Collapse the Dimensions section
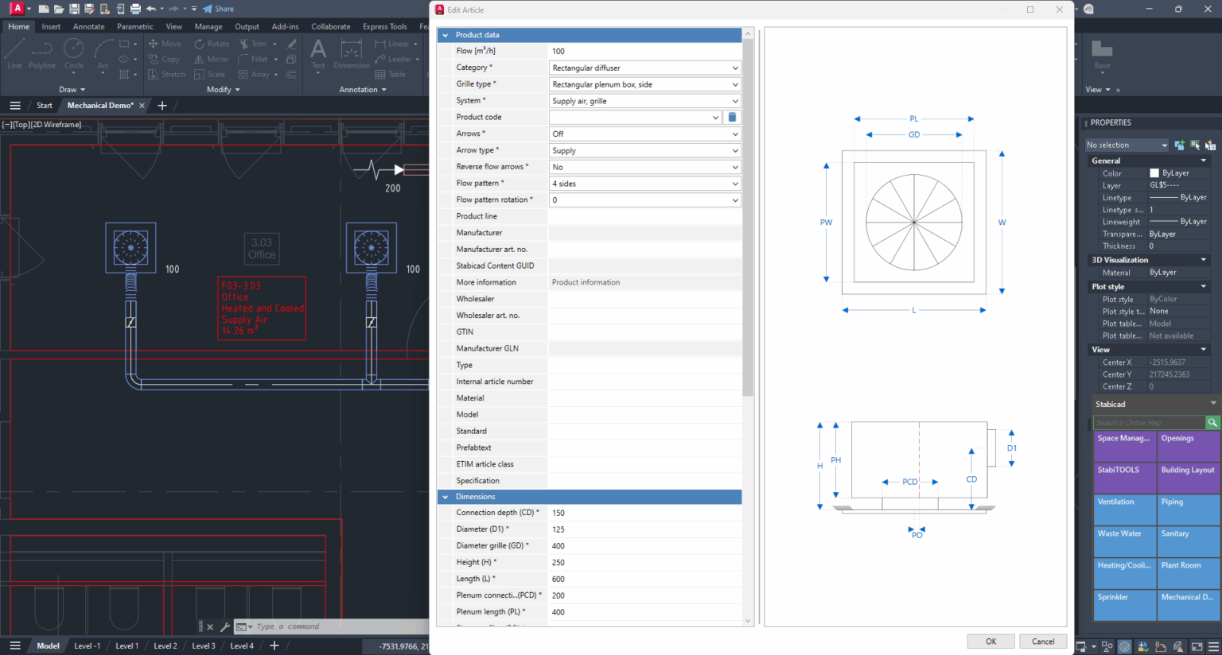Viewport: 1222px width, 655px height. tap(446, 497)
